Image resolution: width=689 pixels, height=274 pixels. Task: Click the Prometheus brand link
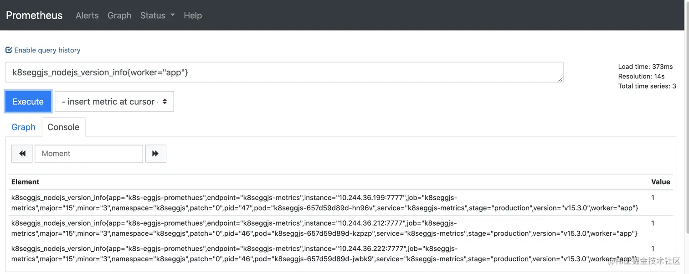[x=34, y=16]
